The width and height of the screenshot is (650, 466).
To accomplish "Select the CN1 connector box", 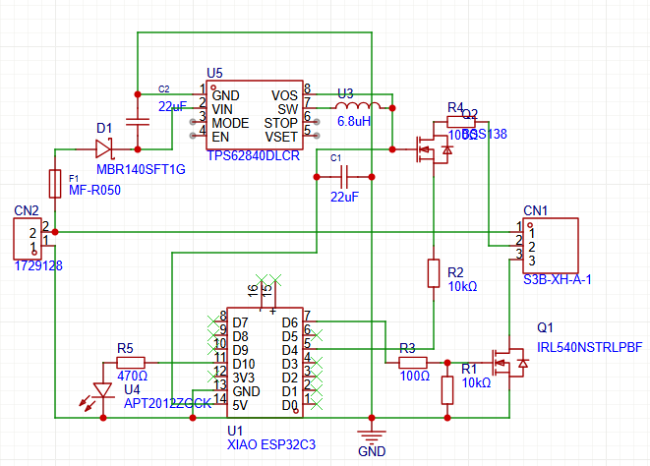I will pyautogui.click(x=551, y=246).
